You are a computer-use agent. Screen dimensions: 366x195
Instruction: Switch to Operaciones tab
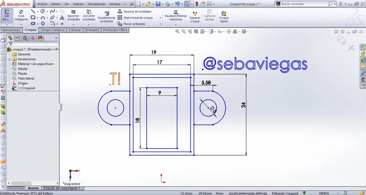pos(11,30)
